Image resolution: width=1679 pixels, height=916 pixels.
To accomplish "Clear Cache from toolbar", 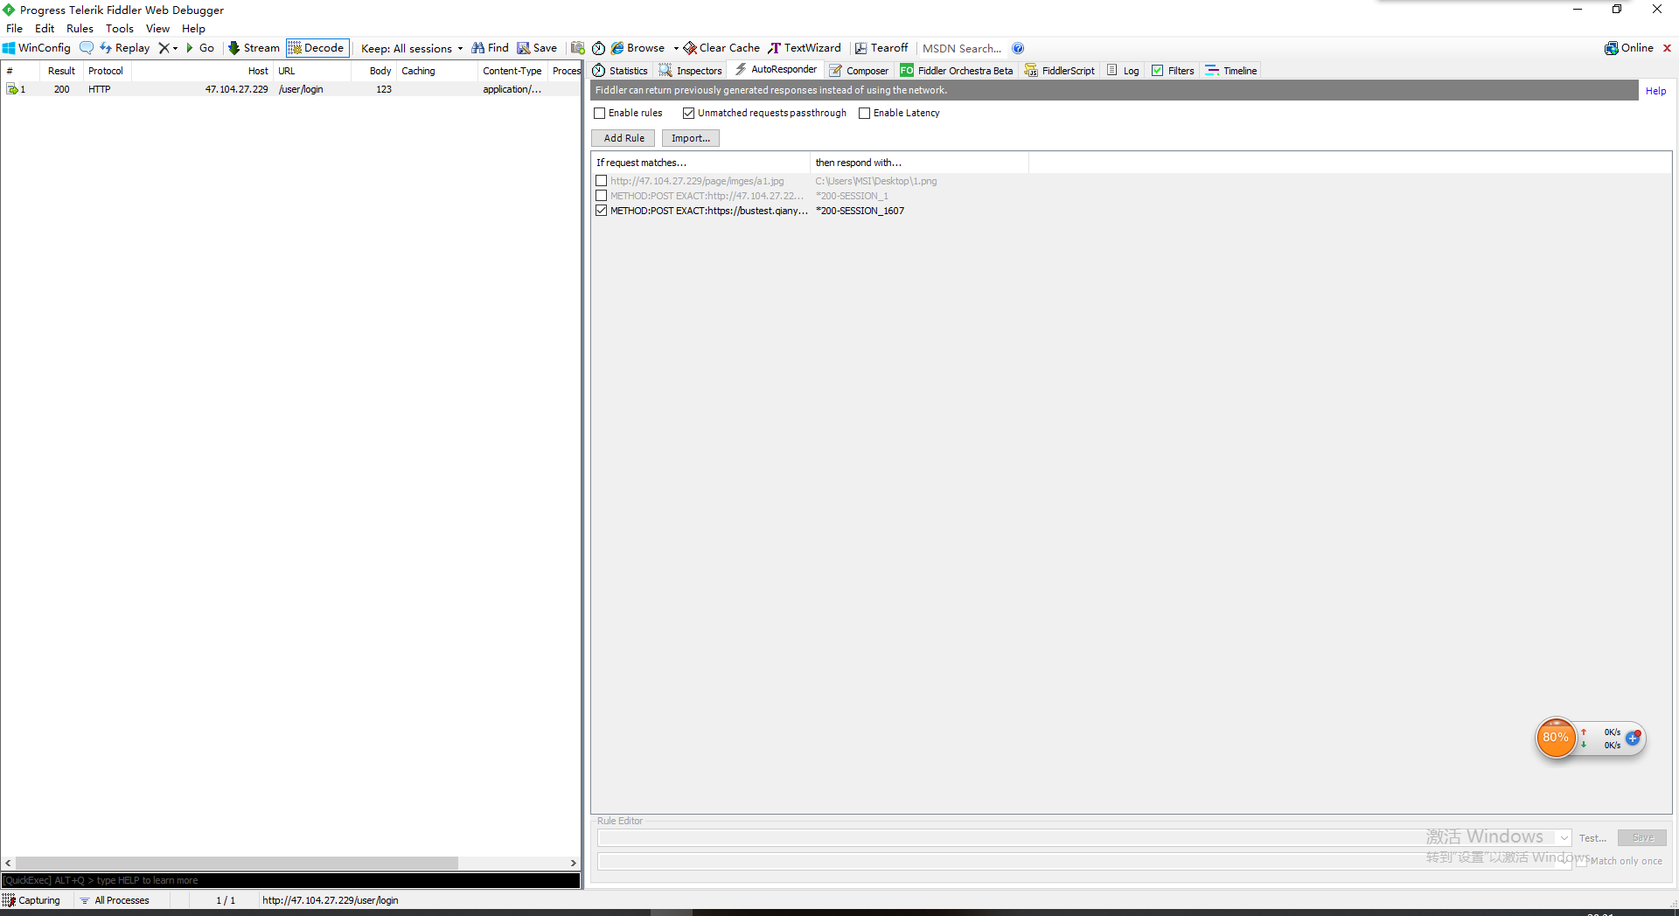I will pyautogui.click(x=721, y=48).
